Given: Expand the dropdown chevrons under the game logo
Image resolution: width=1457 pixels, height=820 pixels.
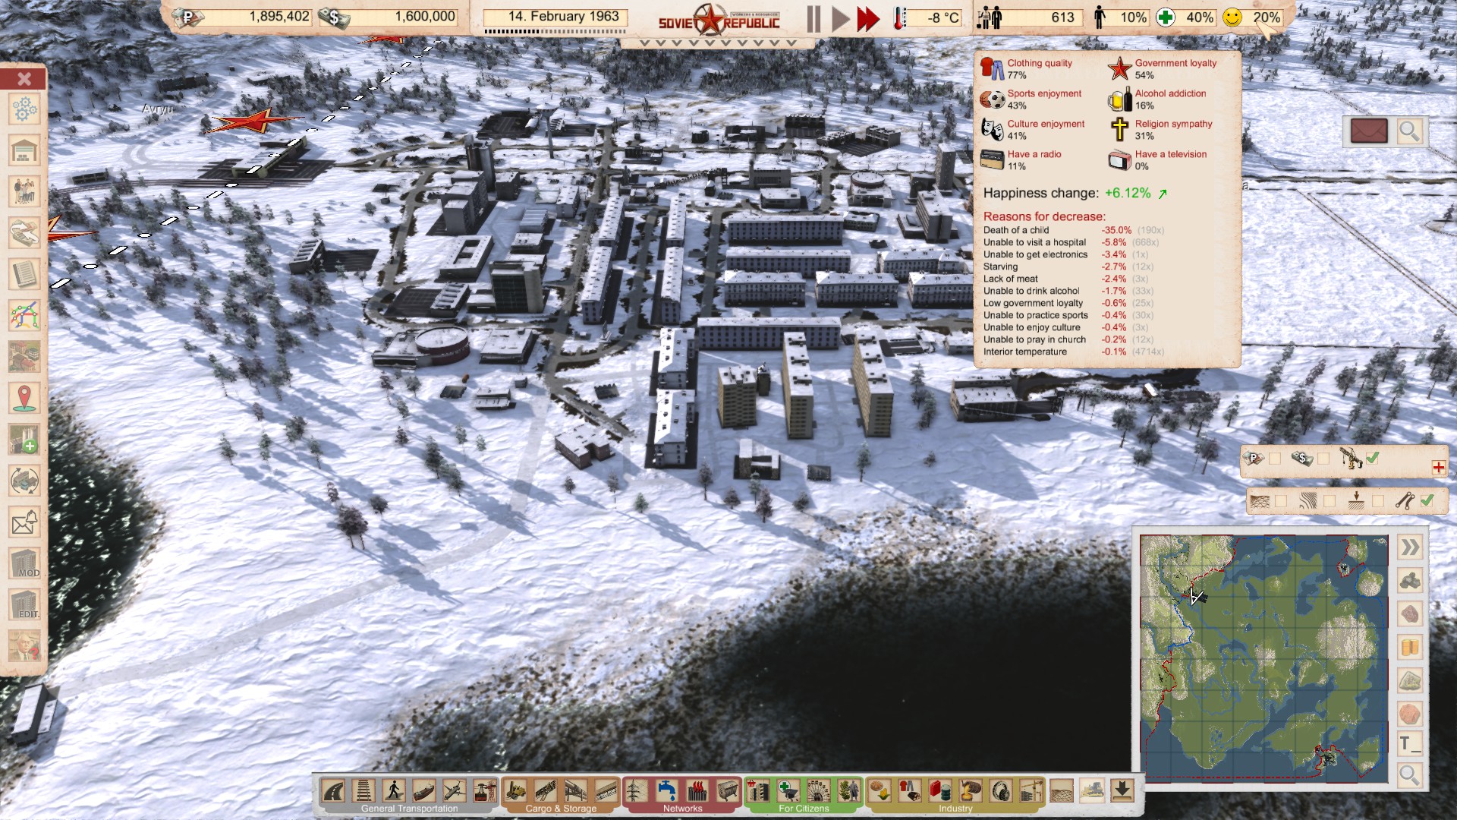Looking at the screenshot, I should click(718, 43).
